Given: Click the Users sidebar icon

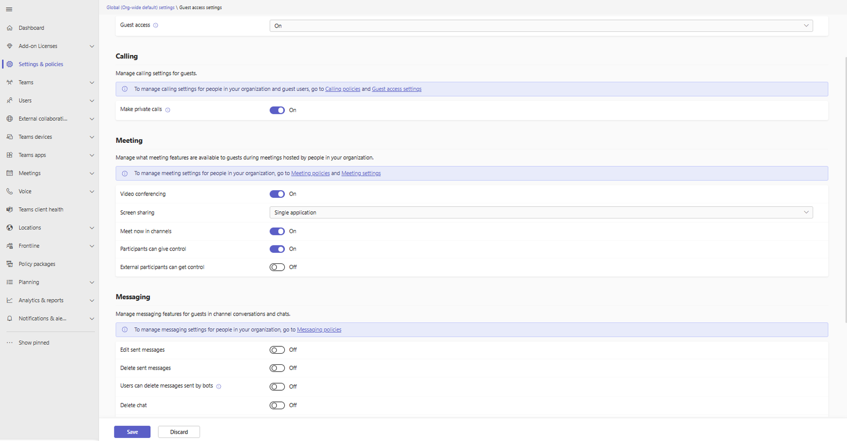Looking at the screenshot, I should tap(10, 100).
